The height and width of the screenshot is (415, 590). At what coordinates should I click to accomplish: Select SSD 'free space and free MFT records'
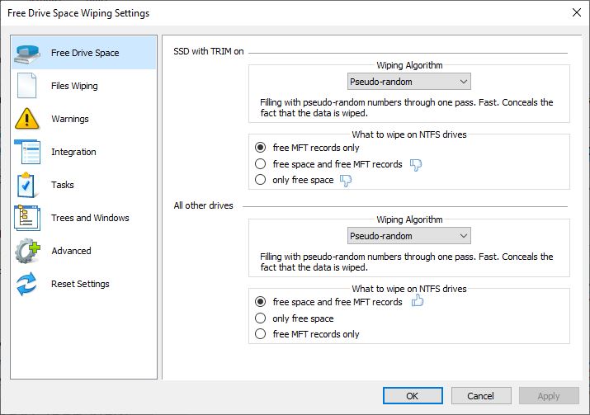click(x=261, y=164)
